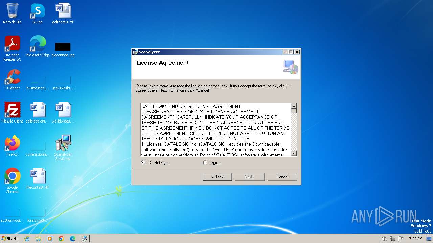Open Acrobat Reader DC shortcut
Screen dimensions: 433x243
pyautogui.click(x=12, y=48)
